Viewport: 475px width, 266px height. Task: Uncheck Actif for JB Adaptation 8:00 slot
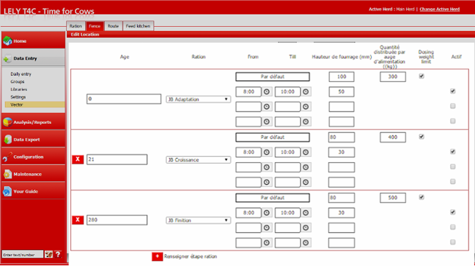point(453,91)
